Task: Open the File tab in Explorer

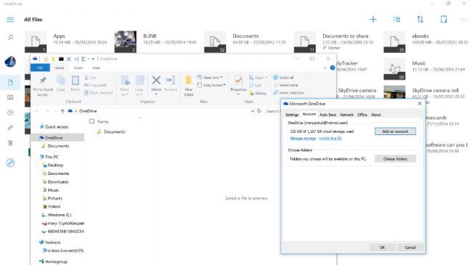Action: (x=40, y=68)
